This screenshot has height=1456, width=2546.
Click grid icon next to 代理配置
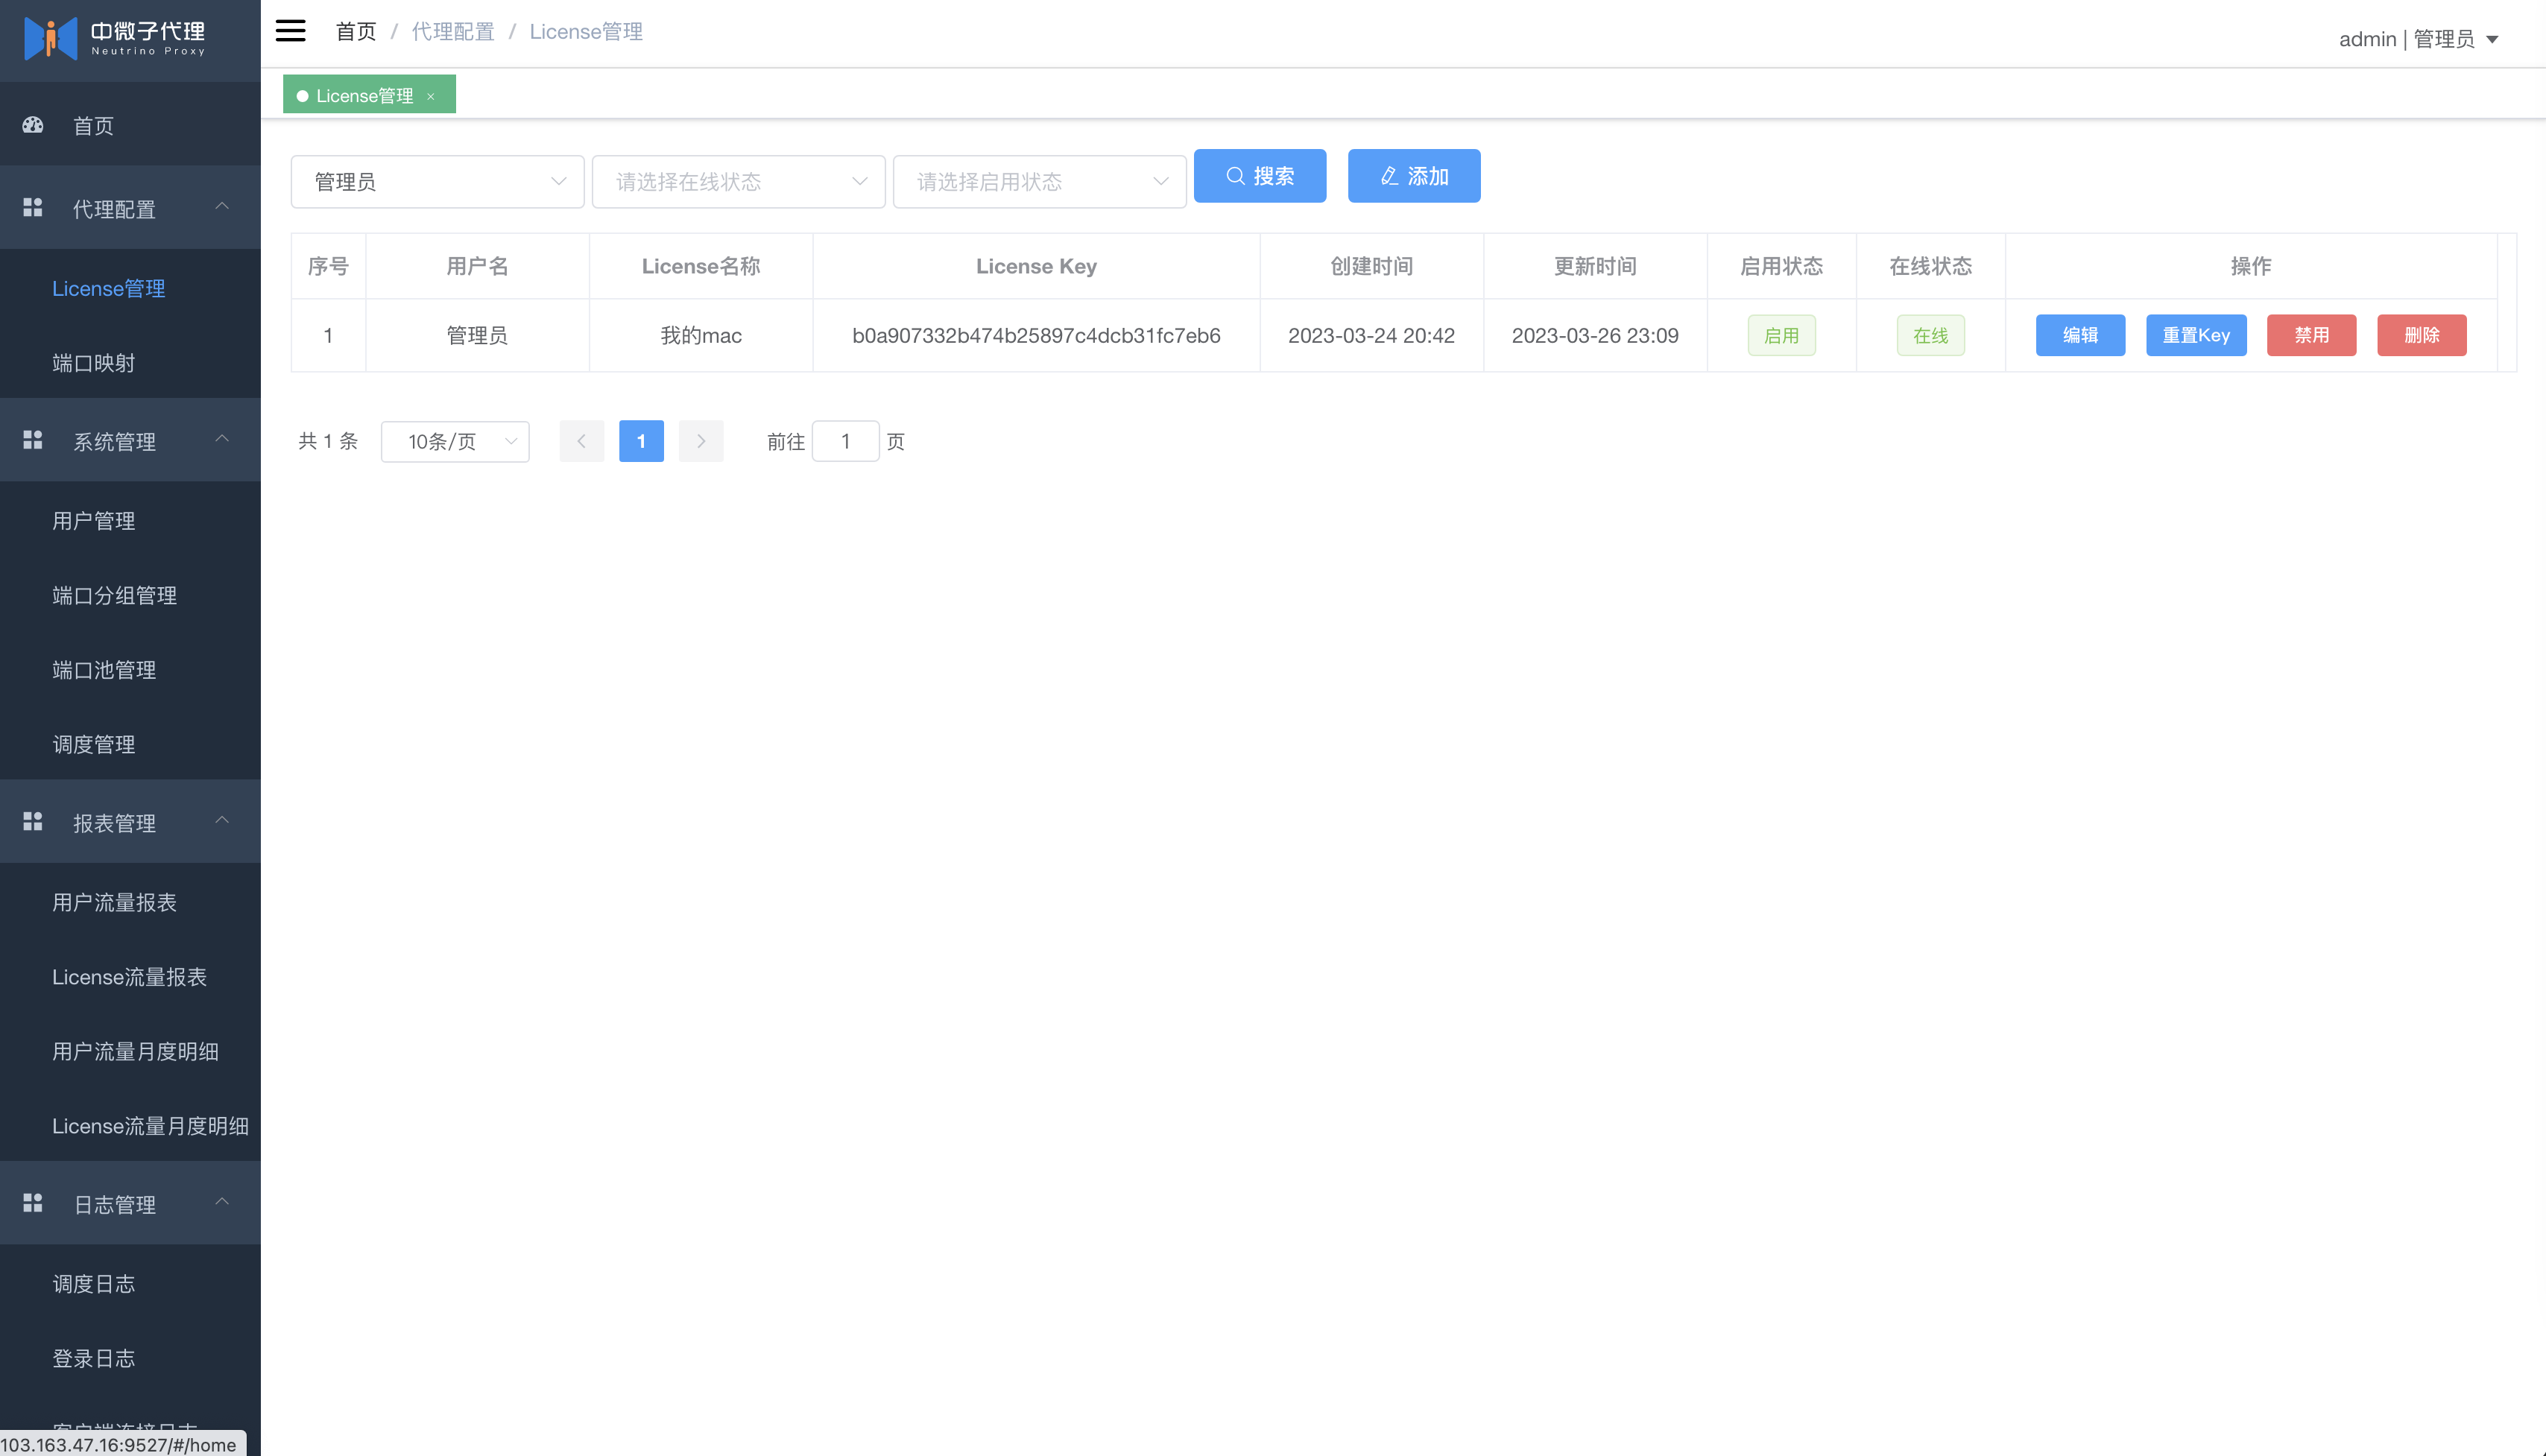[33, 208]
